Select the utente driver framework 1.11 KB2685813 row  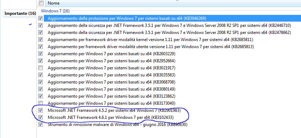pos(151,47)
